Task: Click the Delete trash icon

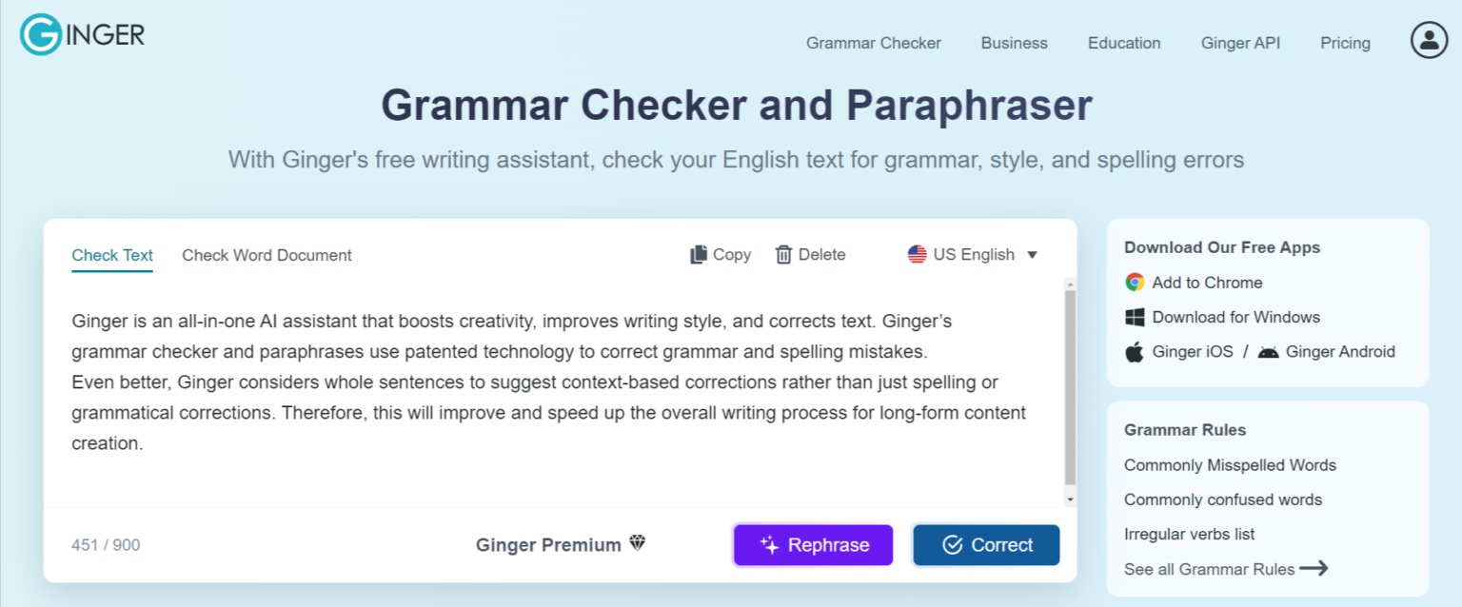Action: 784,254
